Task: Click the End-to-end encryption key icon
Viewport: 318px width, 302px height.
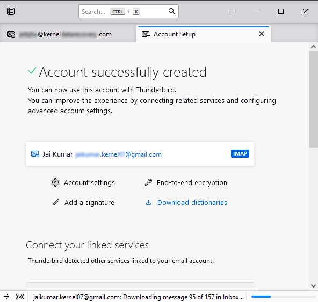Action: point(148,182)
